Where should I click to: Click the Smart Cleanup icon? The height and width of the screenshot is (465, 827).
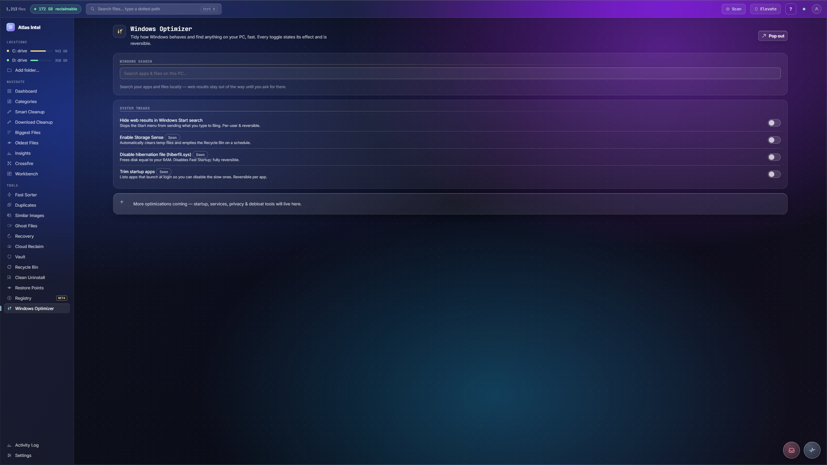9,112
